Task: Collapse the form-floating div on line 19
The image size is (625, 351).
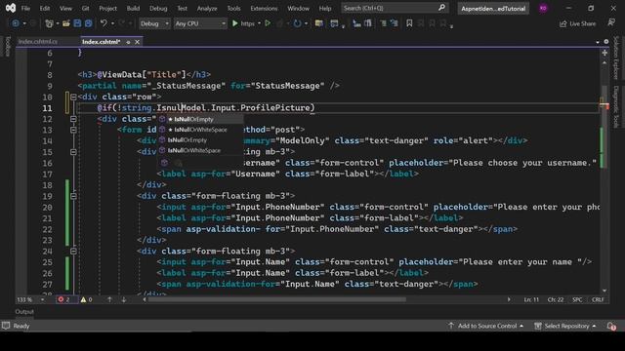Action: pos(73,196)
